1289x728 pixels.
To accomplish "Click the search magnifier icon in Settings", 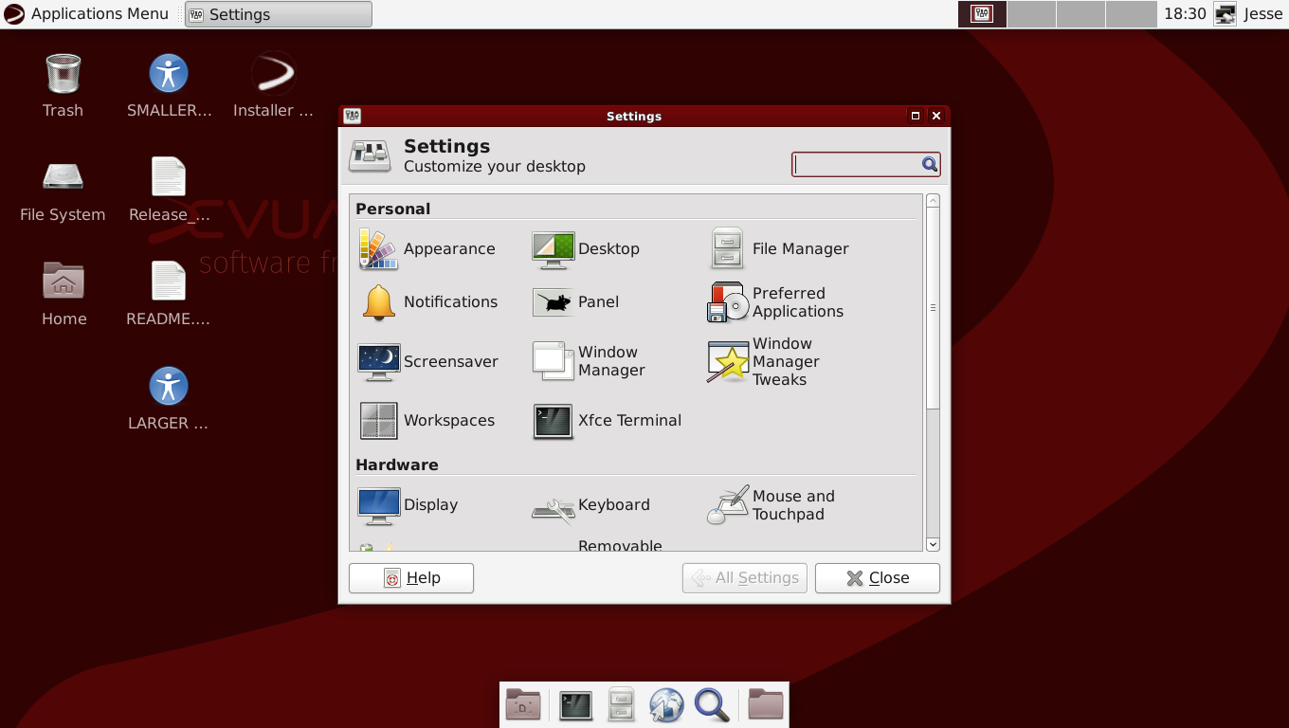I will pyautogui.click(x=930, y=165).
